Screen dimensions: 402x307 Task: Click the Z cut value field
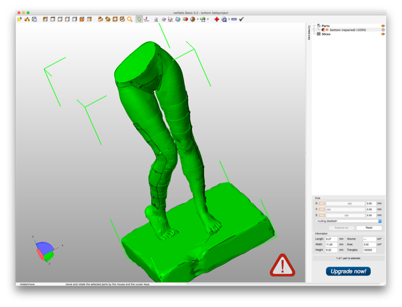(x=371, y=215)
